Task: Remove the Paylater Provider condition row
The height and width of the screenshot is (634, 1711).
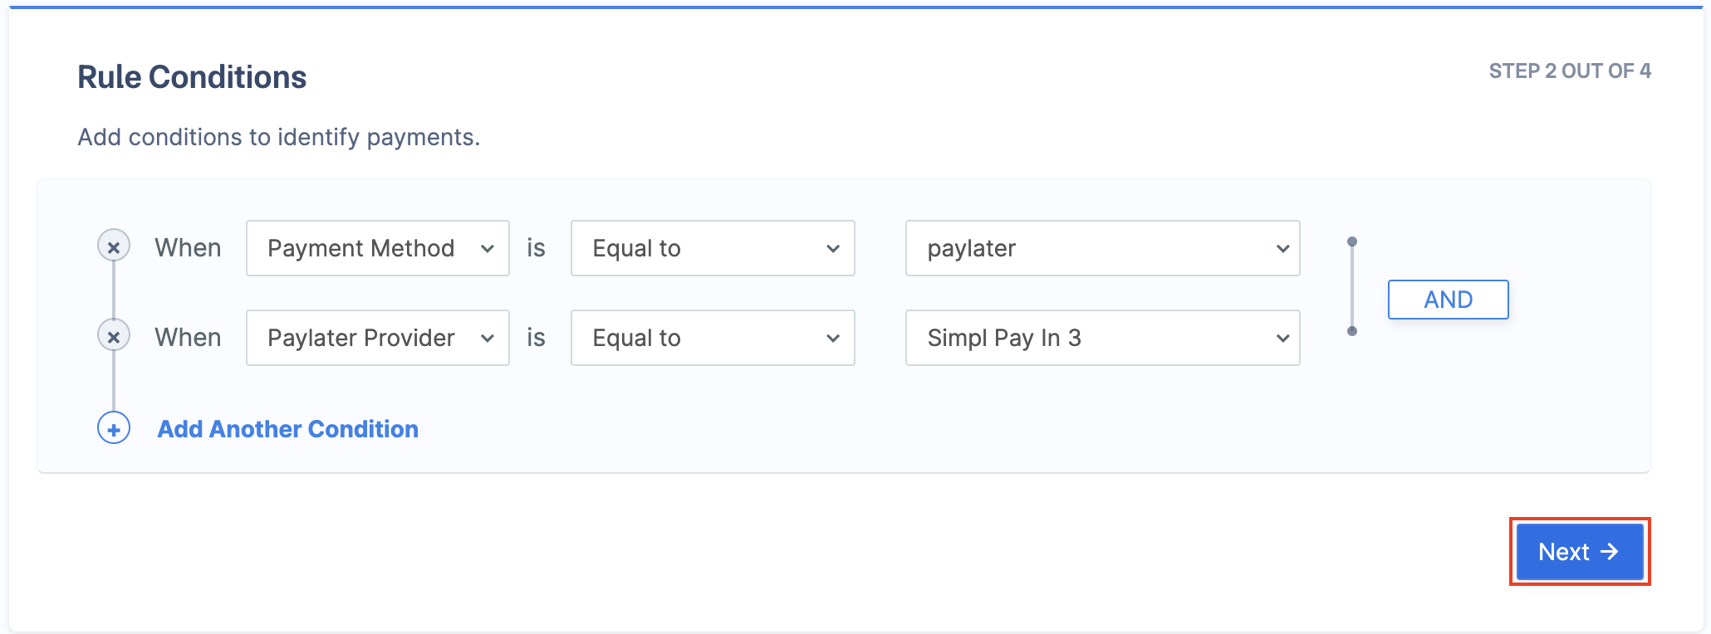Action: pos(114,336)
